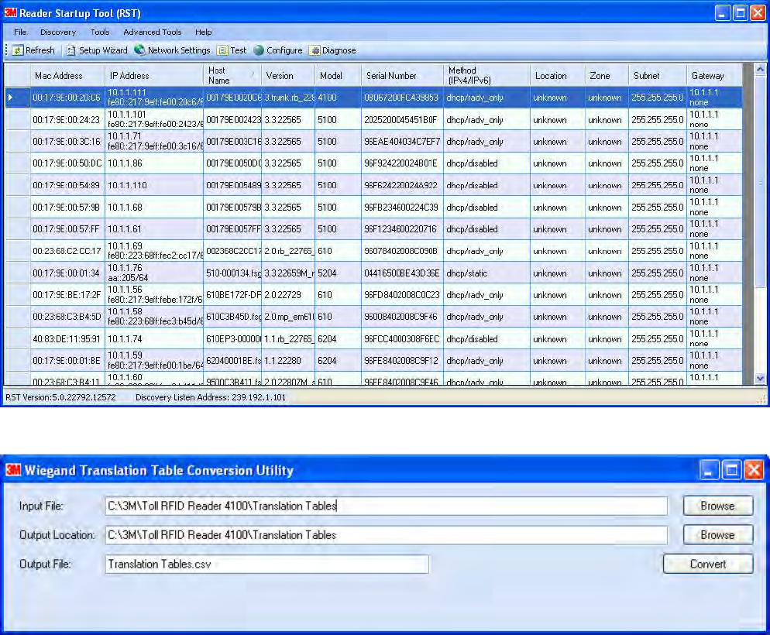770x635 pixels.
Task: Click Browse next to Output Location
Action: click(717, 535)
